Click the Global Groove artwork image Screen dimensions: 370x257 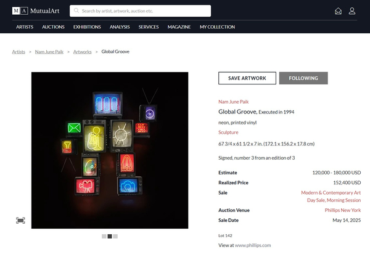pyautogui.click(x=110, y=150)
